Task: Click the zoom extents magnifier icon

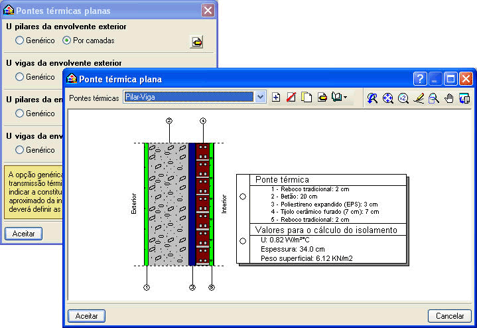Action: click(x=387, y=98)
